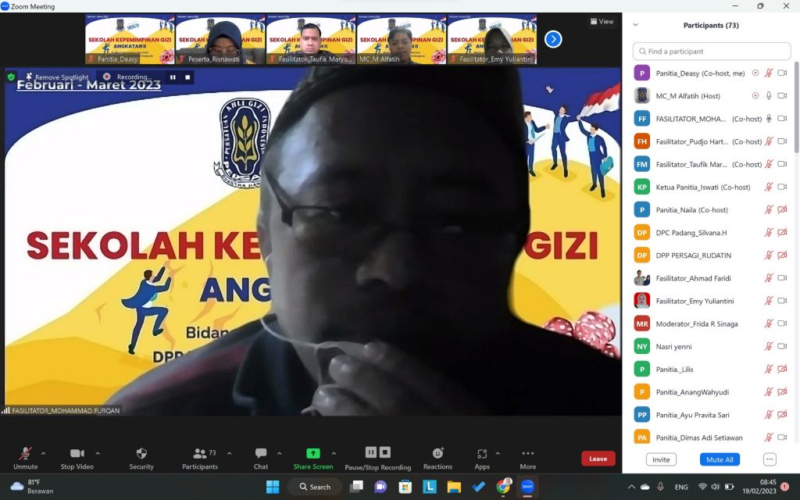
Task: Unmute the microphone
Action: click(25, 454)
